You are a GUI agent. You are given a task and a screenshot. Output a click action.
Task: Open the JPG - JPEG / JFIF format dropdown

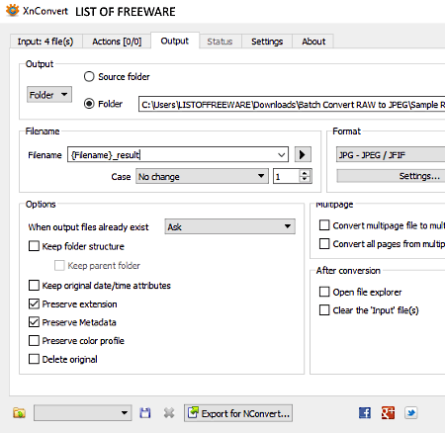(x=391, y=154)
